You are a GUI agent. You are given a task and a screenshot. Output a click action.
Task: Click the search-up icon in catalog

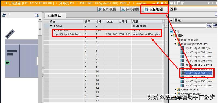tap(215, 25)
